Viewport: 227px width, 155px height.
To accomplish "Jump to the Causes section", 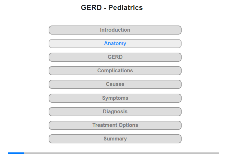I will [x=115, y=84].
